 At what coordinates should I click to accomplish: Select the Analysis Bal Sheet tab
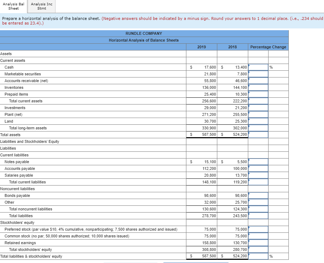tap(13, 6)
